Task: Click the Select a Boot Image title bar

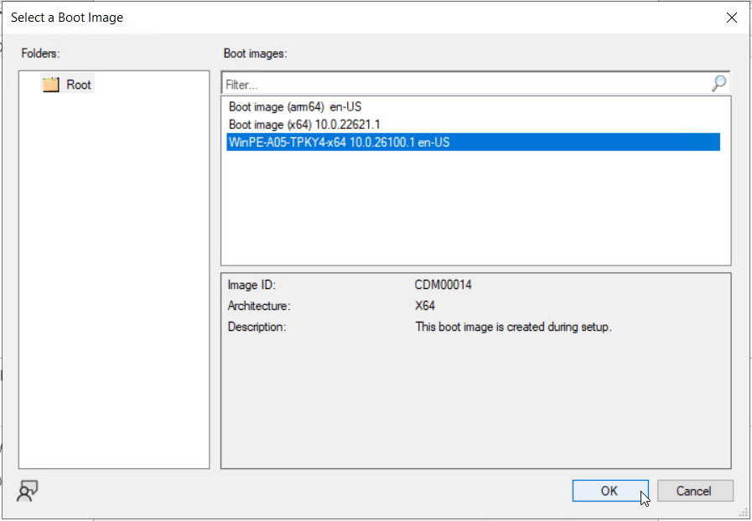Action: pos(335,17)
